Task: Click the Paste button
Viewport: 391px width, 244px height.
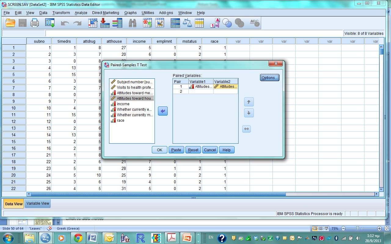Action: click(176, 150)
